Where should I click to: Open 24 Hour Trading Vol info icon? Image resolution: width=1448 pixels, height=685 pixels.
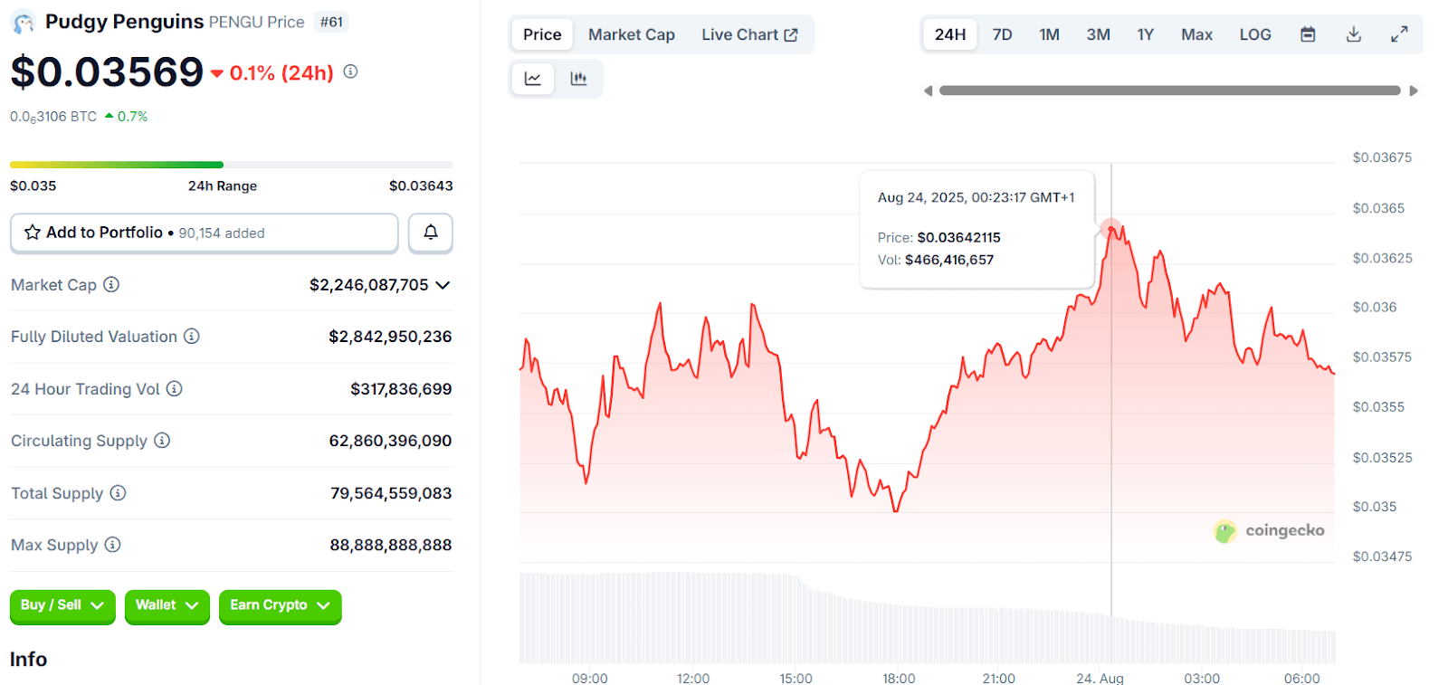coord(175,388)
